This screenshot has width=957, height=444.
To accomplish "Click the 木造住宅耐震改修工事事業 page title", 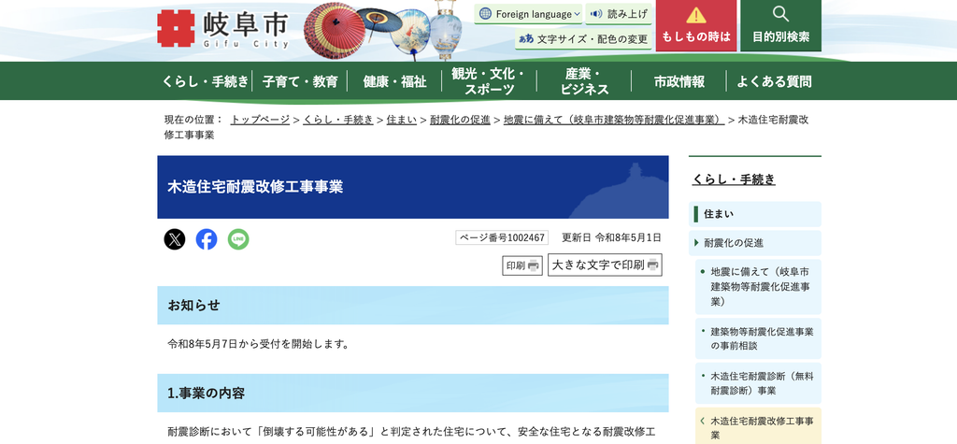I will pyautogui.click(x=255, y=187).
